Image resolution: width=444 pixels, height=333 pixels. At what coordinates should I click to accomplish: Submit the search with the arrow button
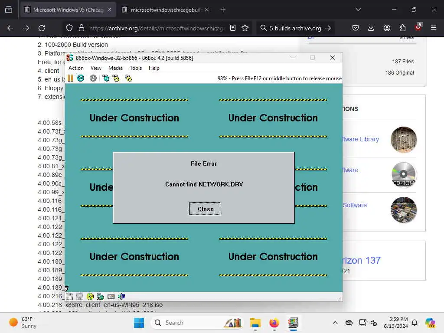pyautogui.click(x=328, y=28)
